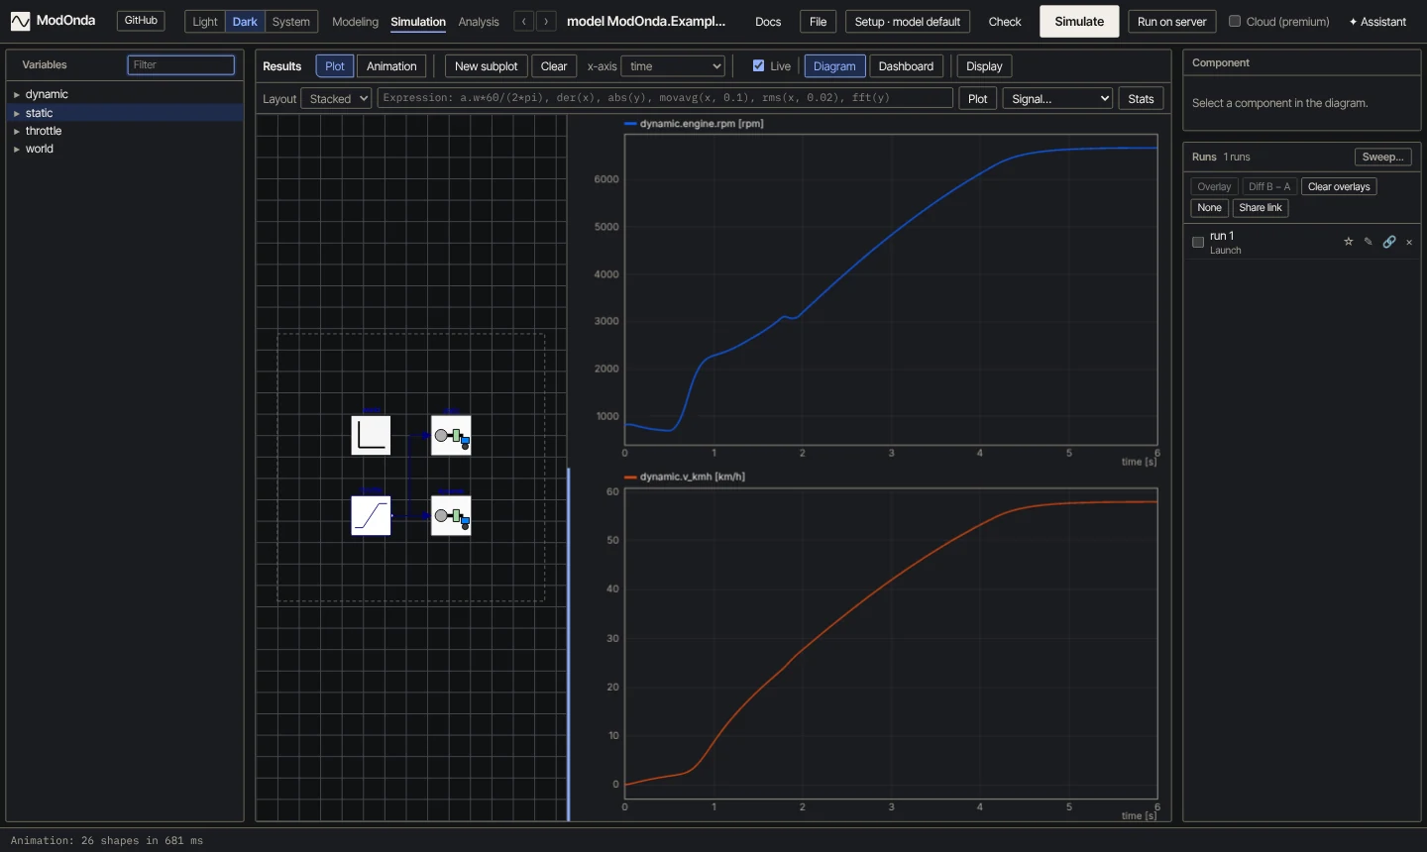
Task: Open the Assistant panel
Action: pyautogui.click(x=1377, y=22)
